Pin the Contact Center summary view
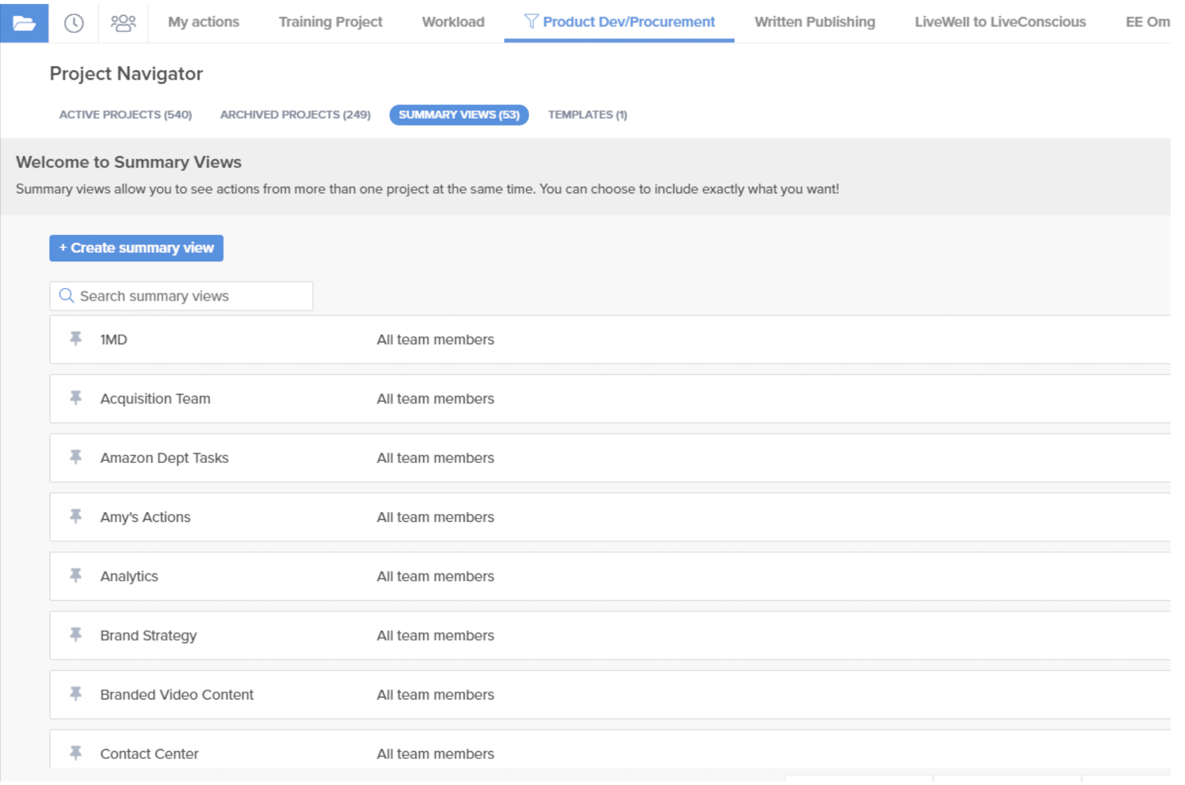Viewport: 1185px width, 785px height. pyautogui.click(x=76, y=753)
